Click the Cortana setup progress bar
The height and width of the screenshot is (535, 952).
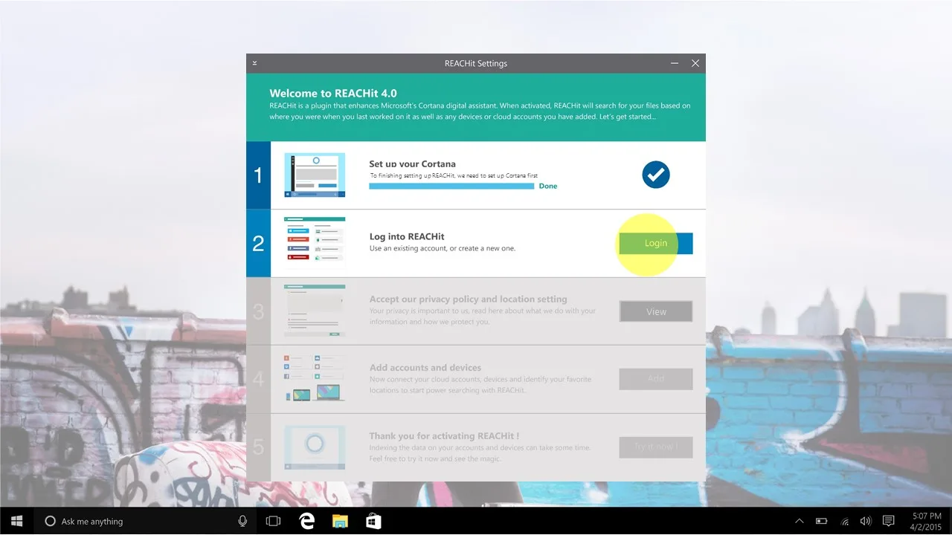pos(451,186)
